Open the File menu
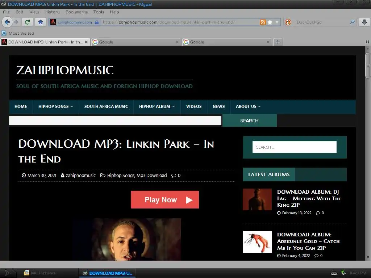Screen dimensions: 371x278 point(6,12)
